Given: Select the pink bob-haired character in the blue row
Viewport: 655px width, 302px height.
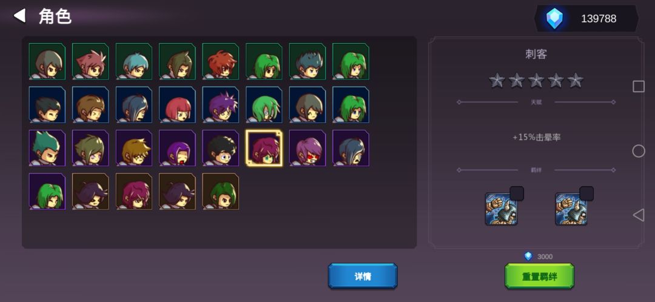Looking at the screenshot, I should (x=177, y=104).
